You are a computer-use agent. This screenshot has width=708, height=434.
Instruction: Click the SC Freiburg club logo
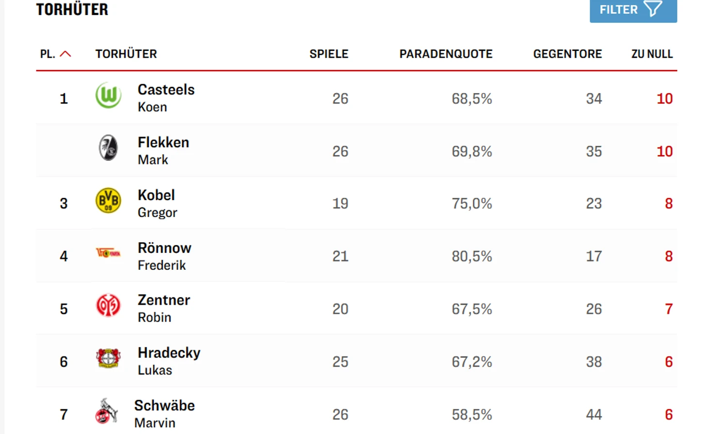point(108,148)
